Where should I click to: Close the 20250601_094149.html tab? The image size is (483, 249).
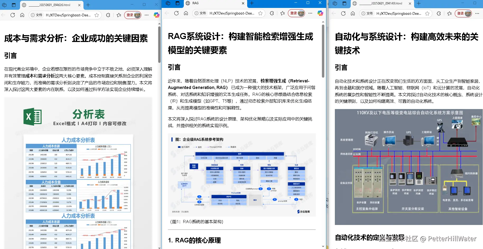[x=410, y=3]
